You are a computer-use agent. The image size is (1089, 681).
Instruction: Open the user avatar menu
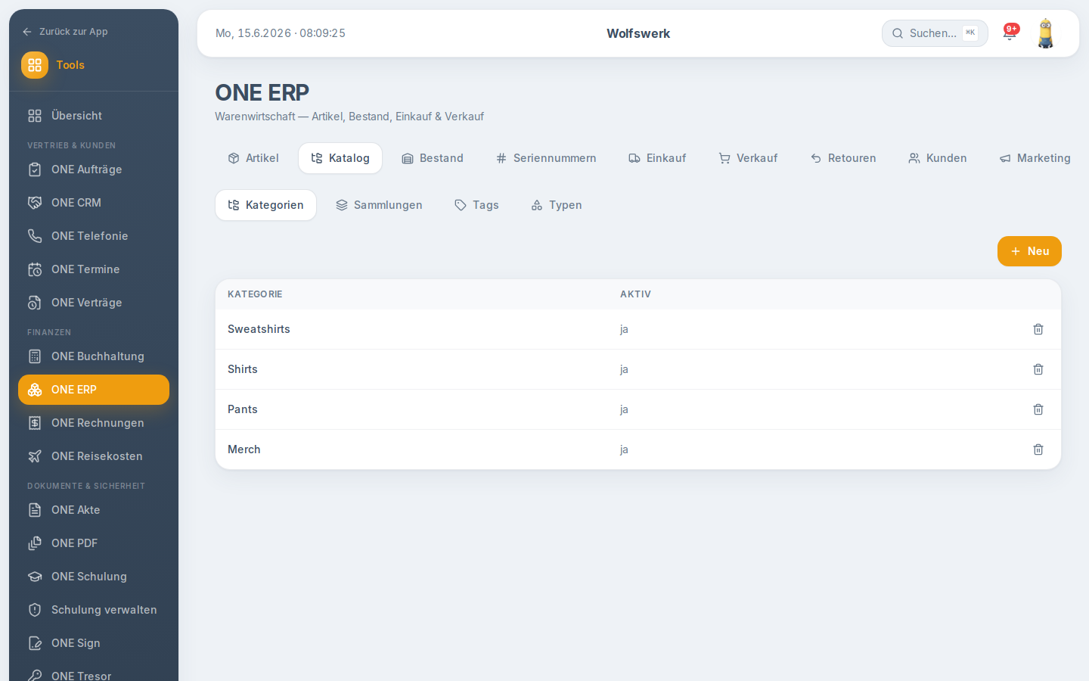pos(1046,33)
